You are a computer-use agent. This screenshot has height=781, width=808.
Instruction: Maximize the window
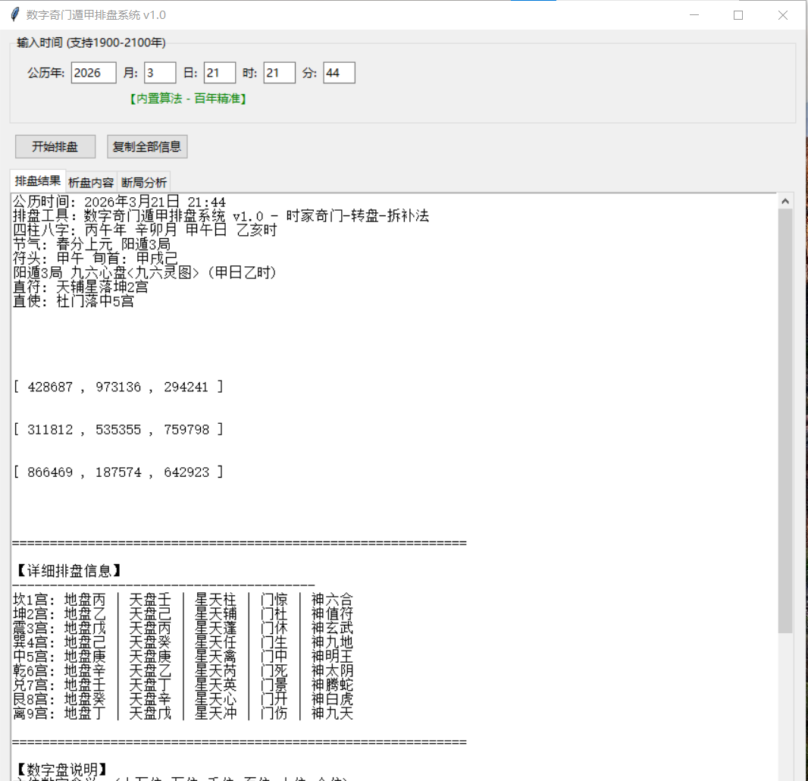tap(738, 15)
